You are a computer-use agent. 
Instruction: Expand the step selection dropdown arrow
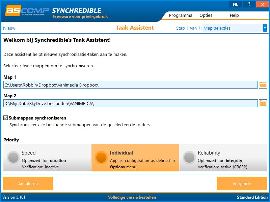click(265, 28)
